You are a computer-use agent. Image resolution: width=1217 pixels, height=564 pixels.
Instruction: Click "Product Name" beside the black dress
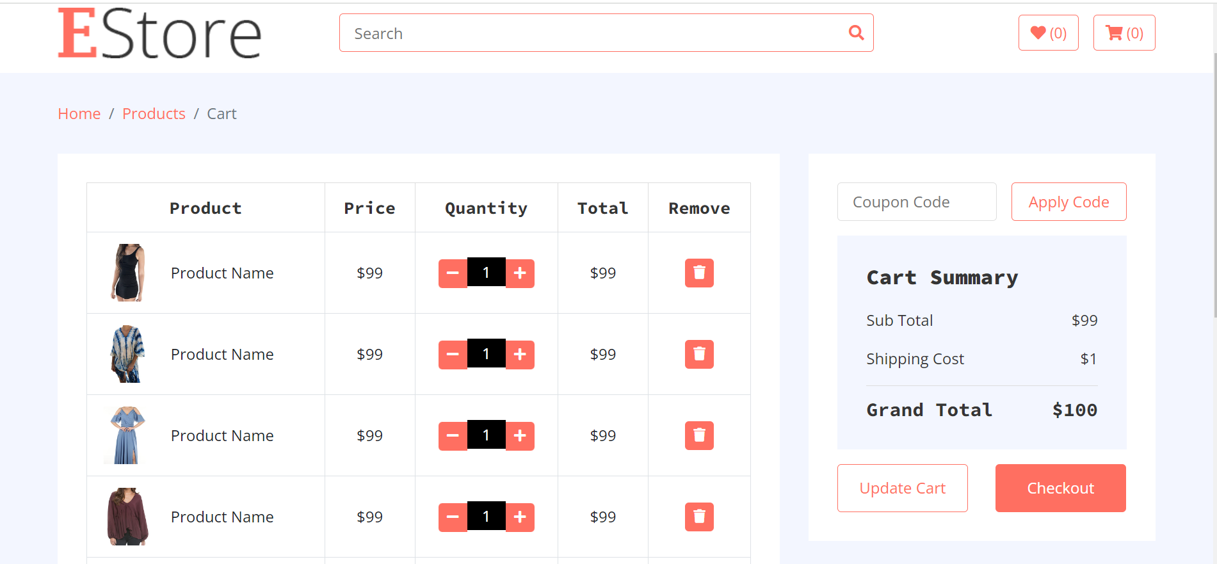[x=222, y=273]
